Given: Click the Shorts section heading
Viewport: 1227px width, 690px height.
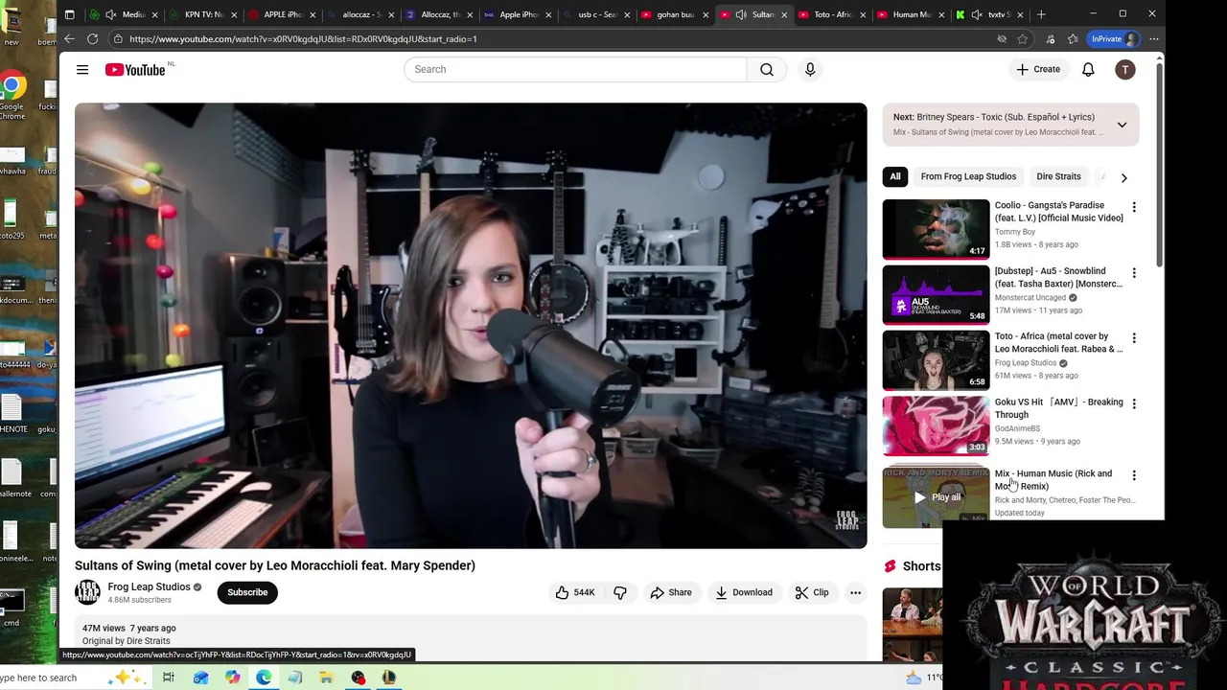Looking at the screenshot, I should point(921,566).
